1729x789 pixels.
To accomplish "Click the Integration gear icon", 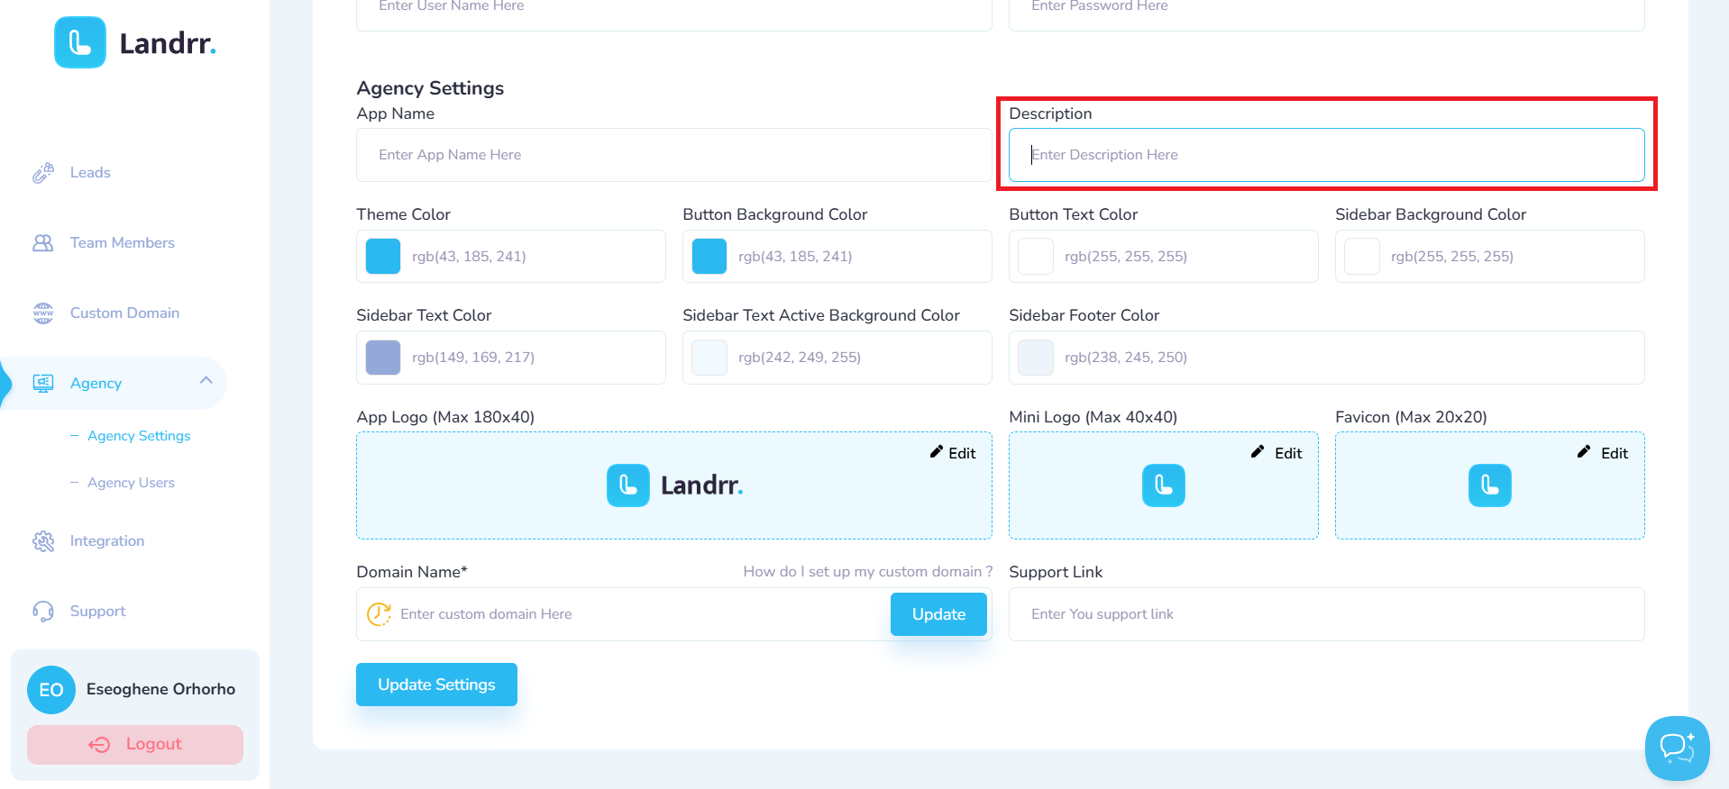I will [43, 541].
